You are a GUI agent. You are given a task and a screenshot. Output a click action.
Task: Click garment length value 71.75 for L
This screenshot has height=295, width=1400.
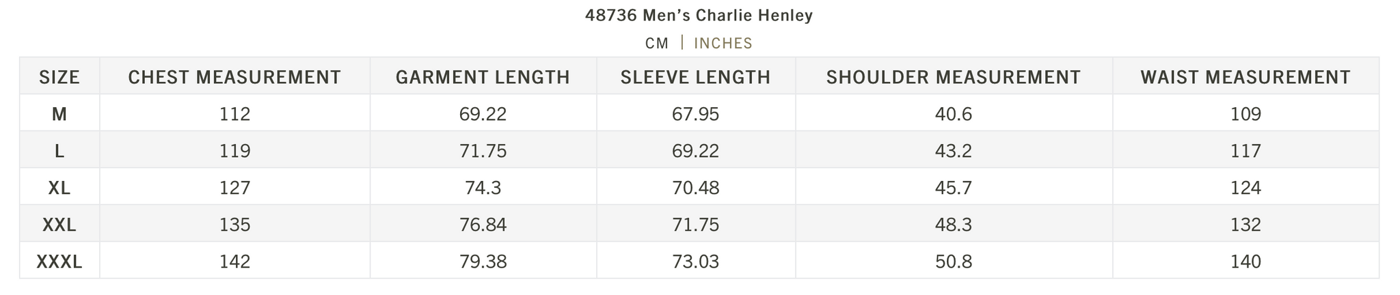pos(483,151)
